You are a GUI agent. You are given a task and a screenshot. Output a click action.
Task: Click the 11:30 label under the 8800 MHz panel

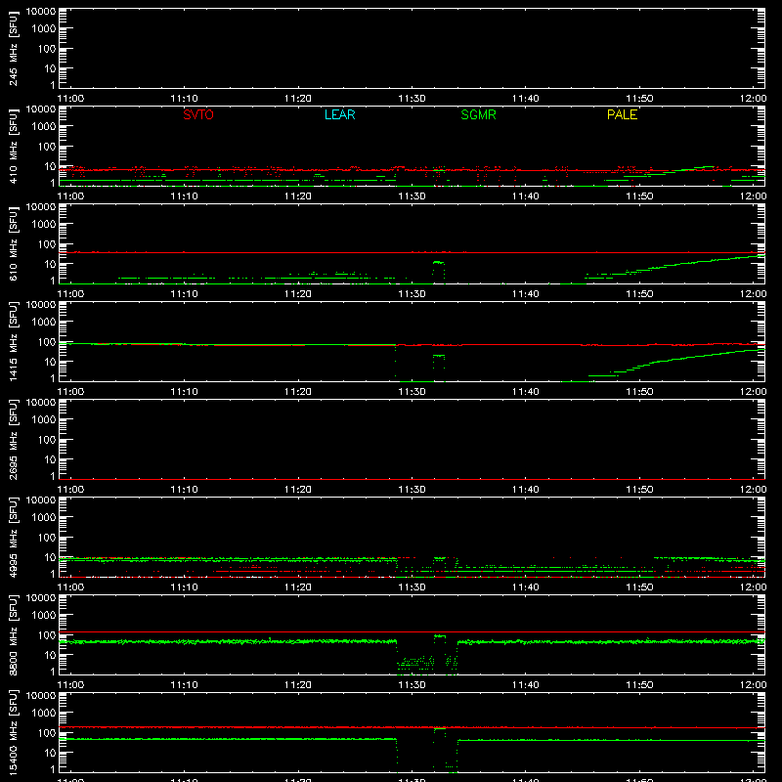click(412, 685)
